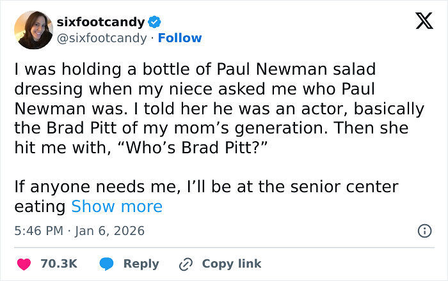Viewport: 448px width, 281px height.
Task: Open the tweet info circle icon
Action: point(424,231)
